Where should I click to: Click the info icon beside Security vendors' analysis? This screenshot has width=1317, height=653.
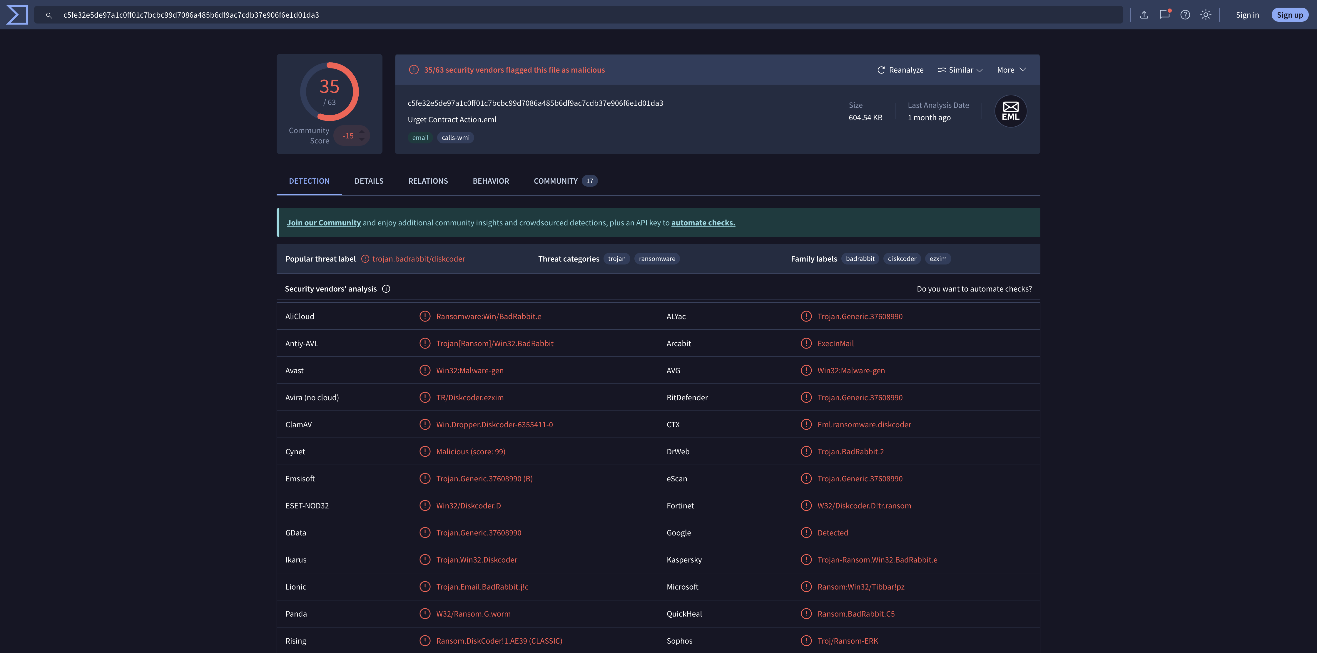click(x=386, y=289)
